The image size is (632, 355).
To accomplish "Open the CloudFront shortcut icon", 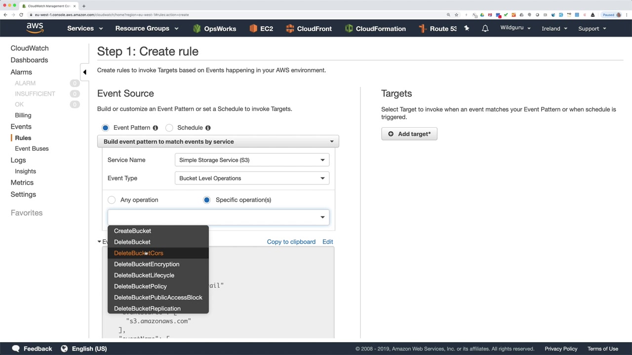I will (x=290, y=29).
